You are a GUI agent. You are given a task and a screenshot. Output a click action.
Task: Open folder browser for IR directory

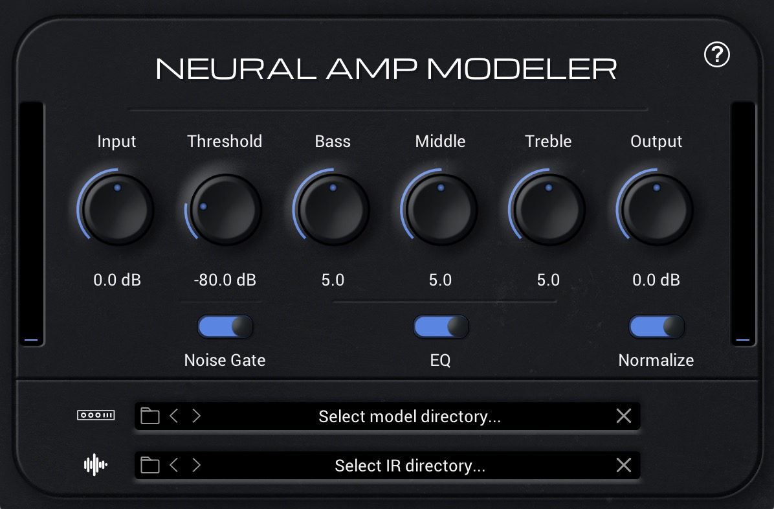[149, 465]
